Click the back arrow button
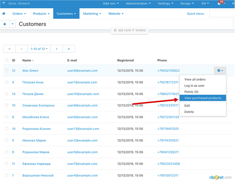Viewport: 235px width, 180px height. click(5, 24)
